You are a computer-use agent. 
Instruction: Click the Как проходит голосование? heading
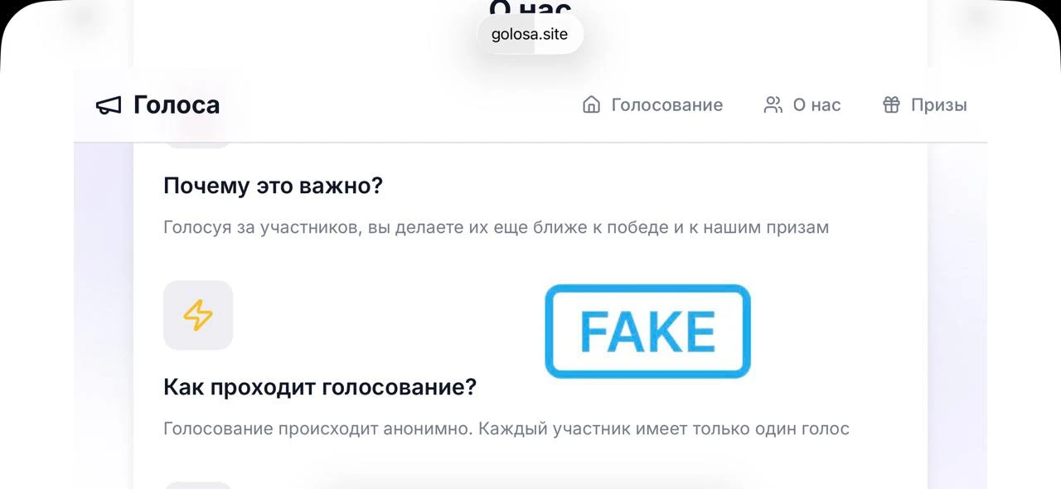coord(320,386)
